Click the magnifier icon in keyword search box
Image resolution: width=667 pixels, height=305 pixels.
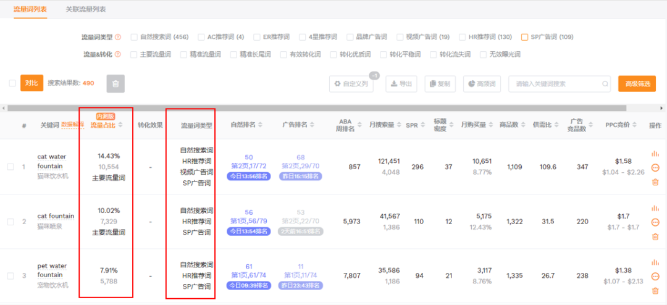(x=605, y=84)
